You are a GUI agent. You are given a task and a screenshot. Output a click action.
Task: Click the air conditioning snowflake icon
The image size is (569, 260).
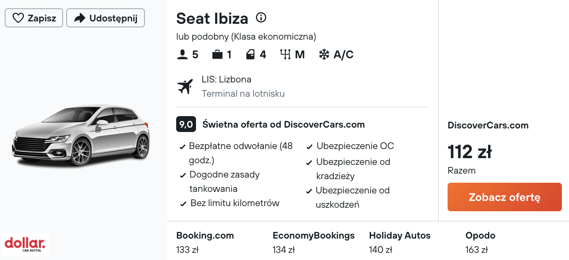[x=324, y=55]
